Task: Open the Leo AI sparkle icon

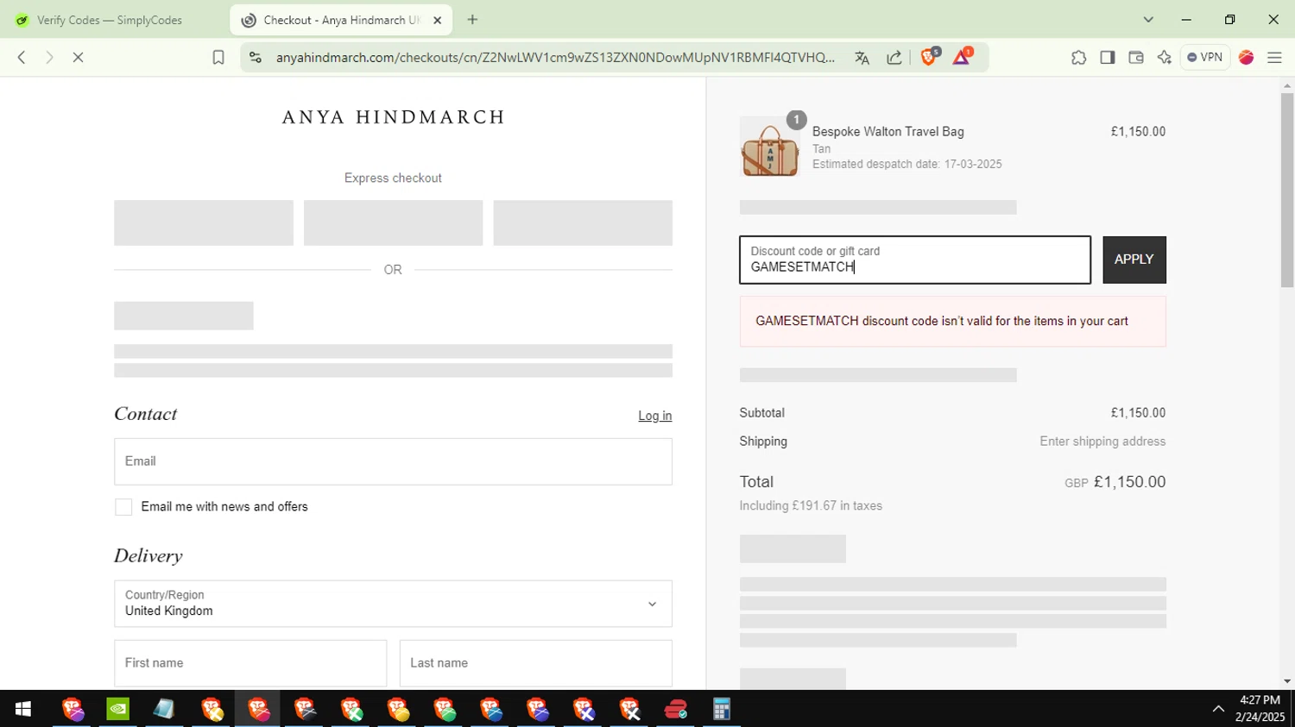Action: click(1165, 58)
